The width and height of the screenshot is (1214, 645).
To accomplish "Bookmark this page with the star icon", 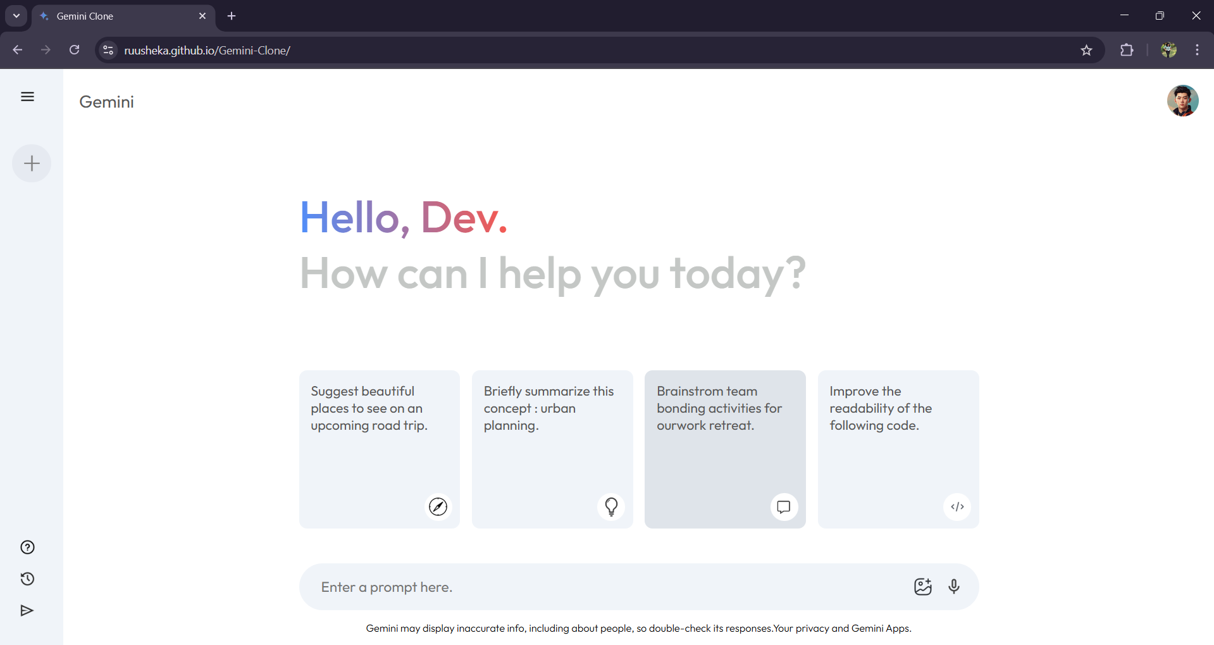I will pyautogui.click(x=1086, y=50).
